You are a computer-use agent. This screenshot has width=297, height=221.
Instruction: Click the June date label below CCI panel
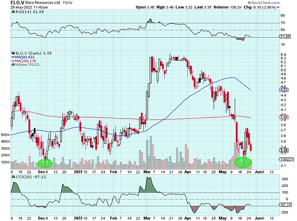pos(258,218)
